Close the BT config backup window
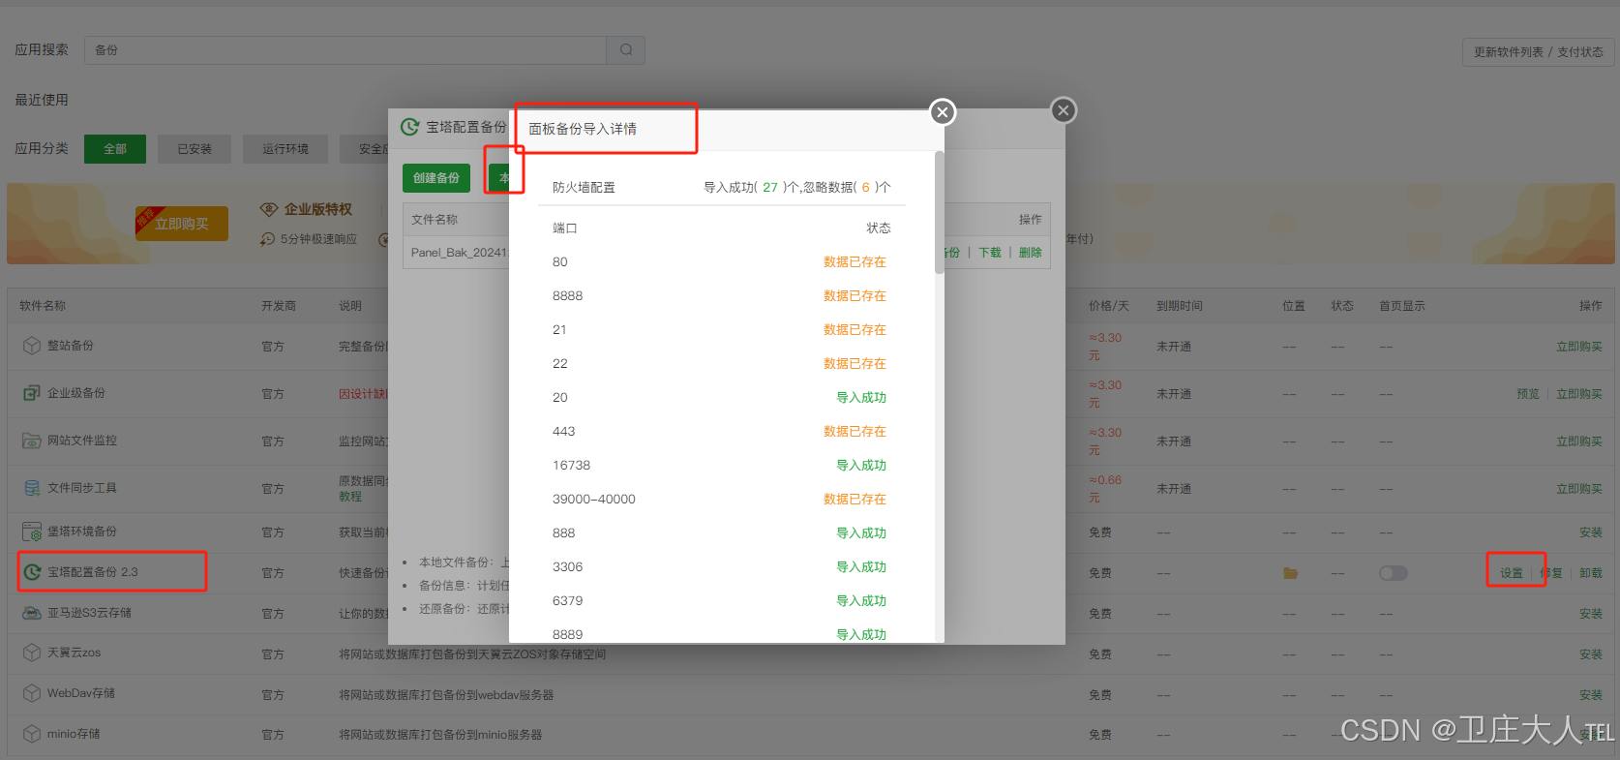Screen dimensions: 1620x760 (x=1063, y=110)
